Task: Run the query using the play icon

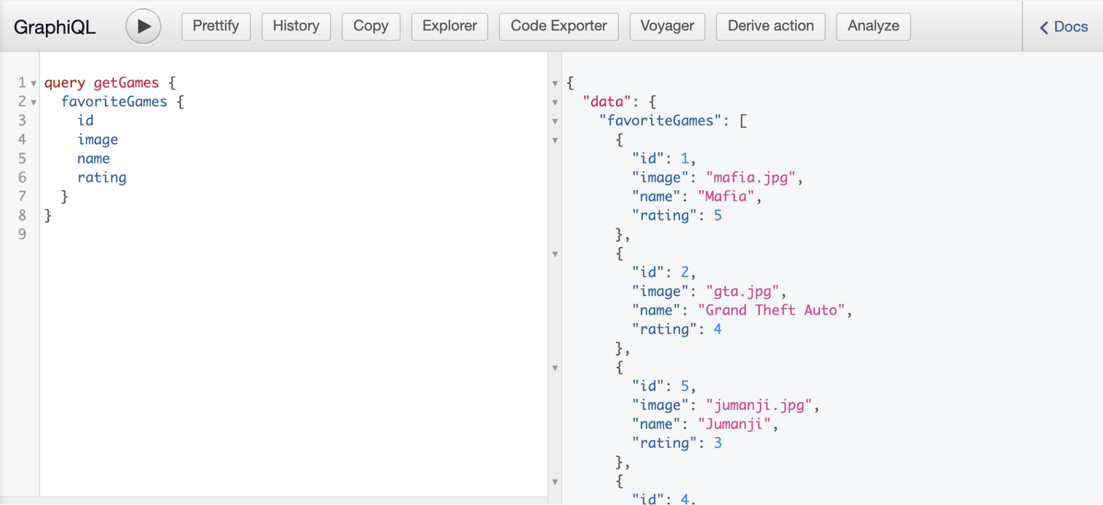Action: [143, 26]
